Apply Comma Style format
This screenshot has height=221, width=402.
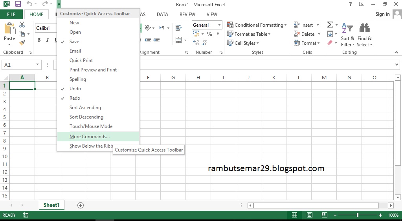[x=218, y=34]
